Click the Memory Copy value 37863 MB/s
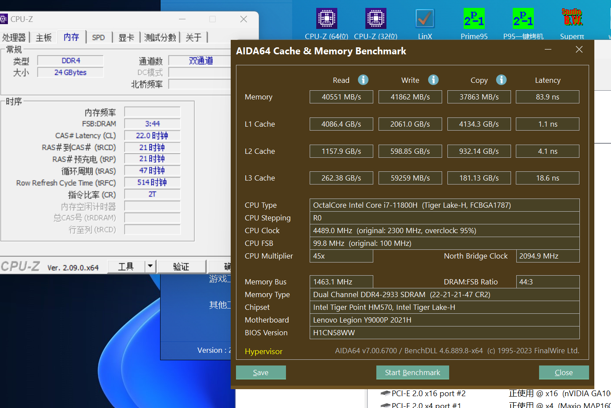The height and width of the screenshot is (408, 611). (x=479, y=97)
